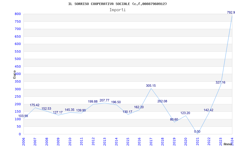
Task: Click the 196.50 data label
Action: click(116, 102)
